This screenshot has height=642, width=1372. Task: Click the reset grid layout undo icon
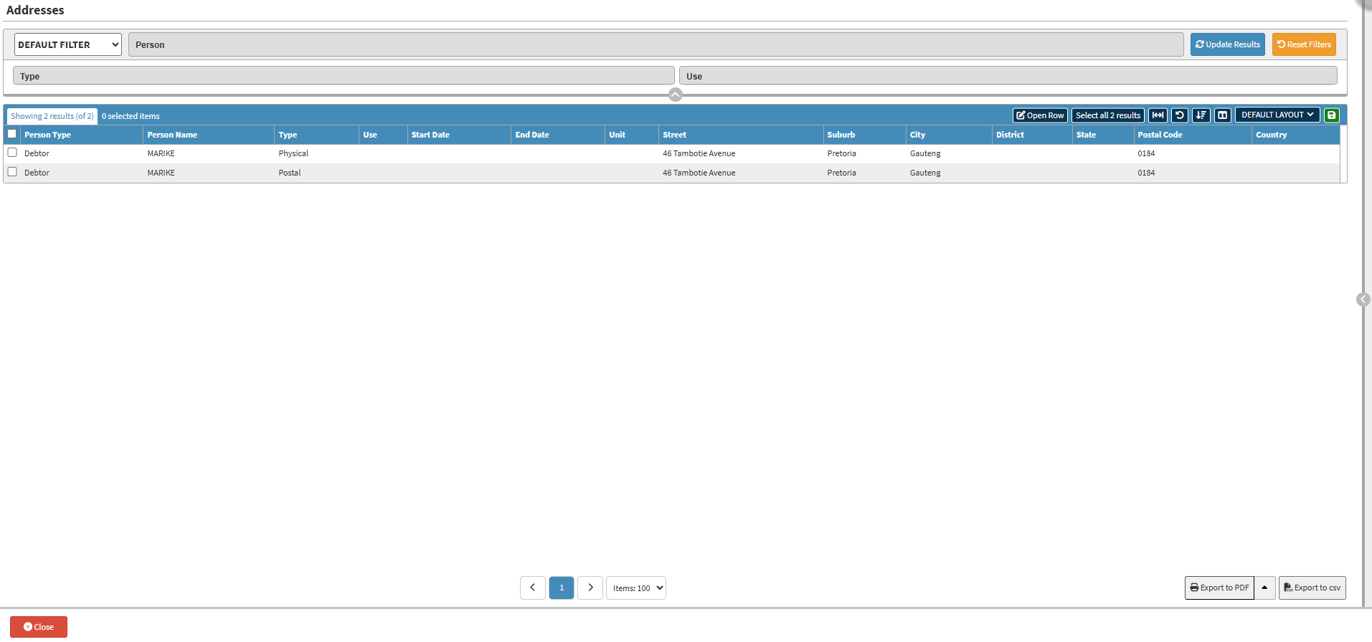(x=1179, y=115)
